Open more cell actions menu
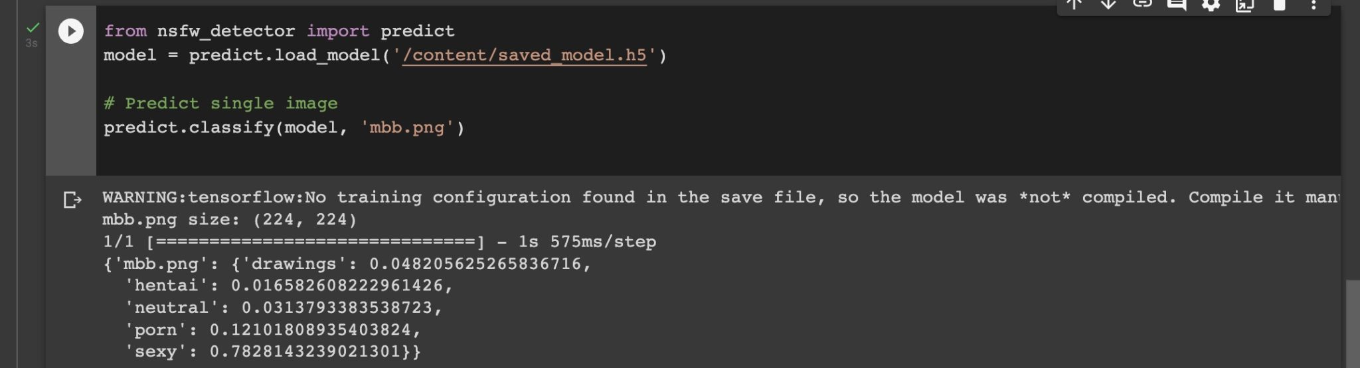This screenshot has height=368, width=1360. (1313, 5)
